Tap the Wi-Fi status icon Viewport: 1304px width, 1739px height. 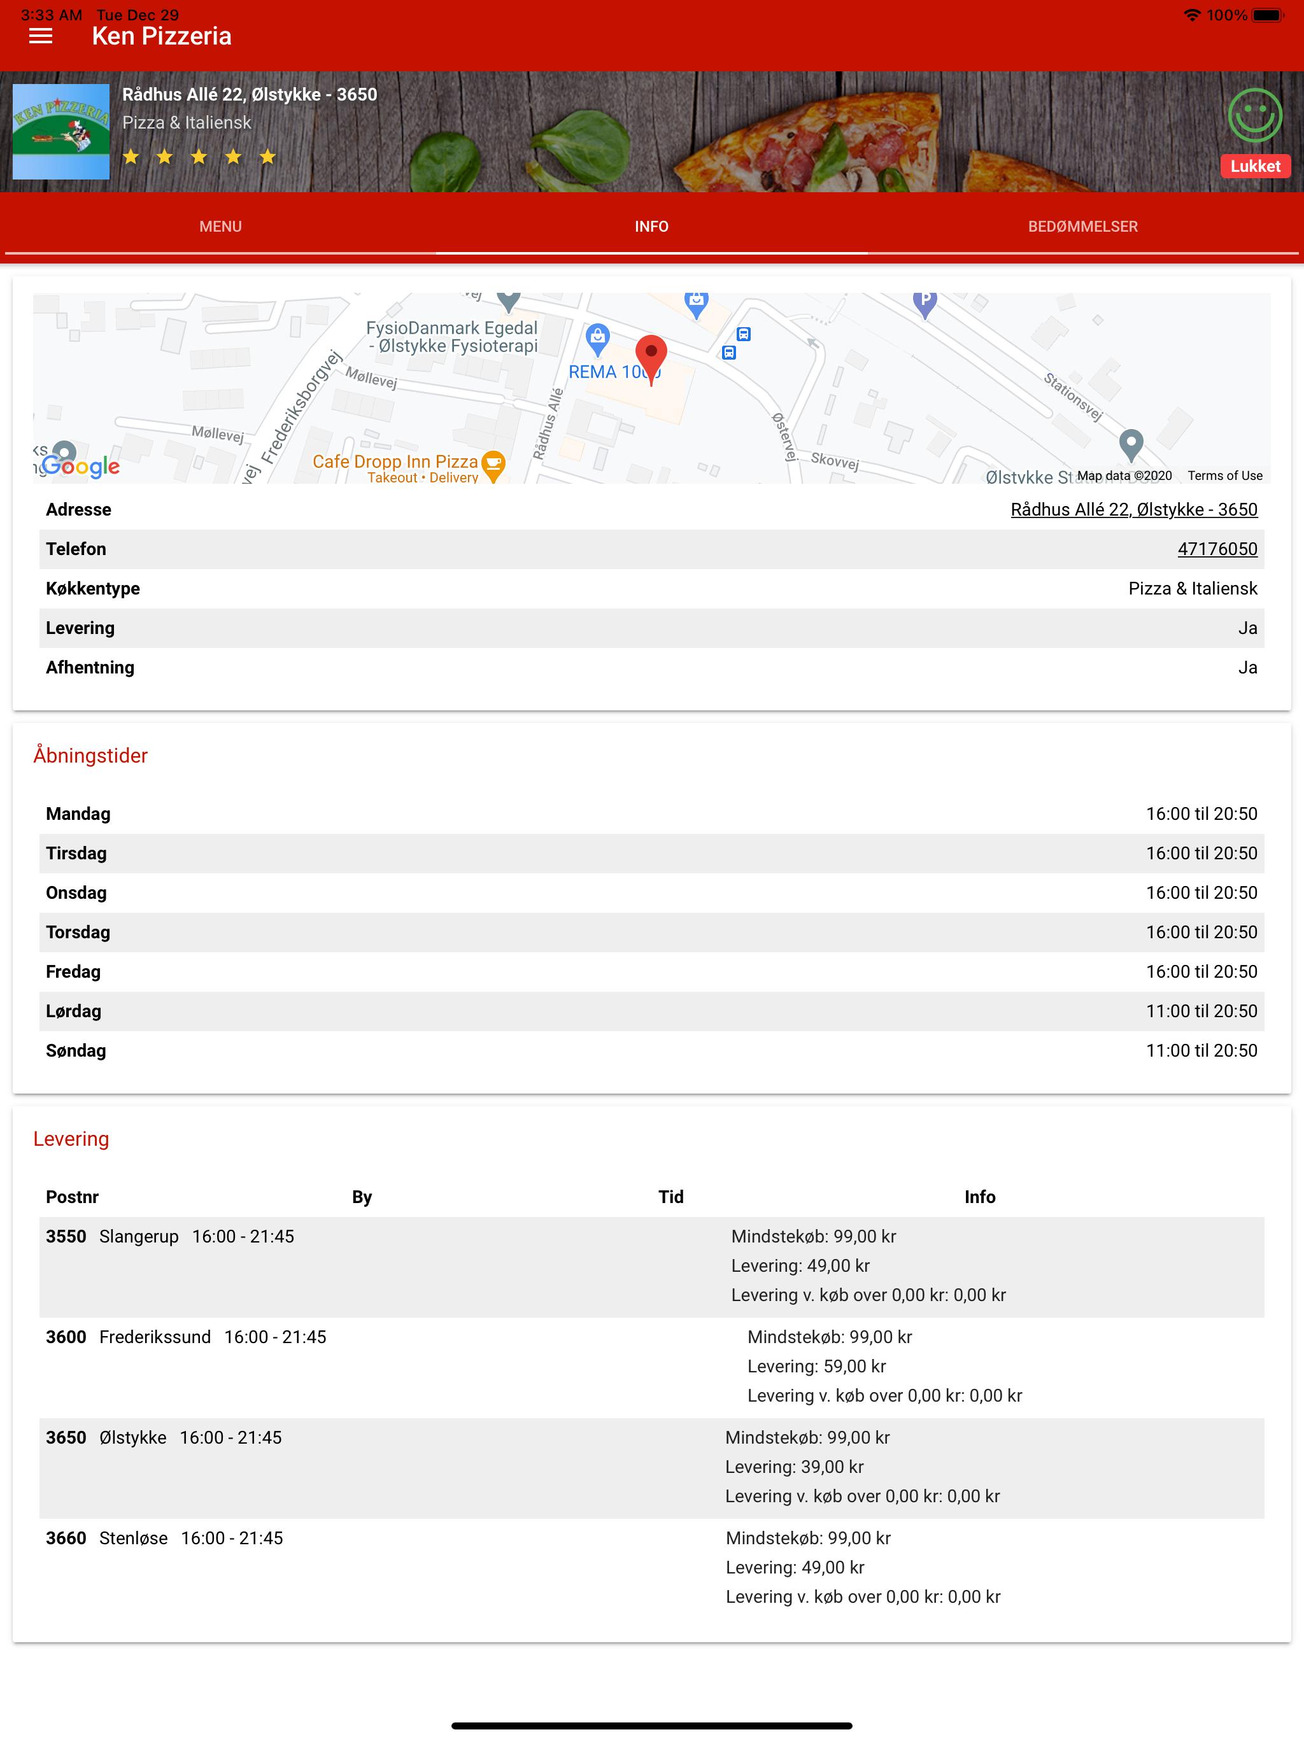1191,15
